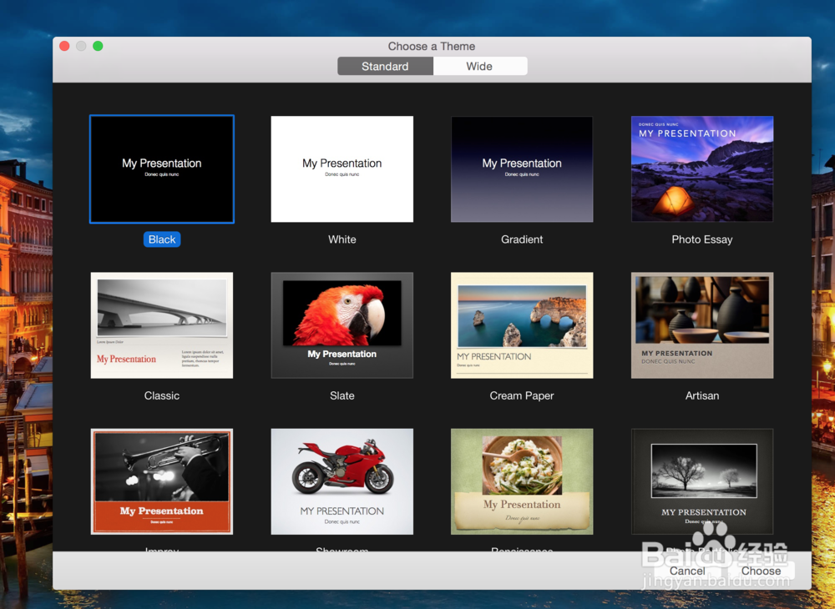835x609 pixels.
Task: Click the 'Photo Essay' theme label
Action: (x=702, y=239)
